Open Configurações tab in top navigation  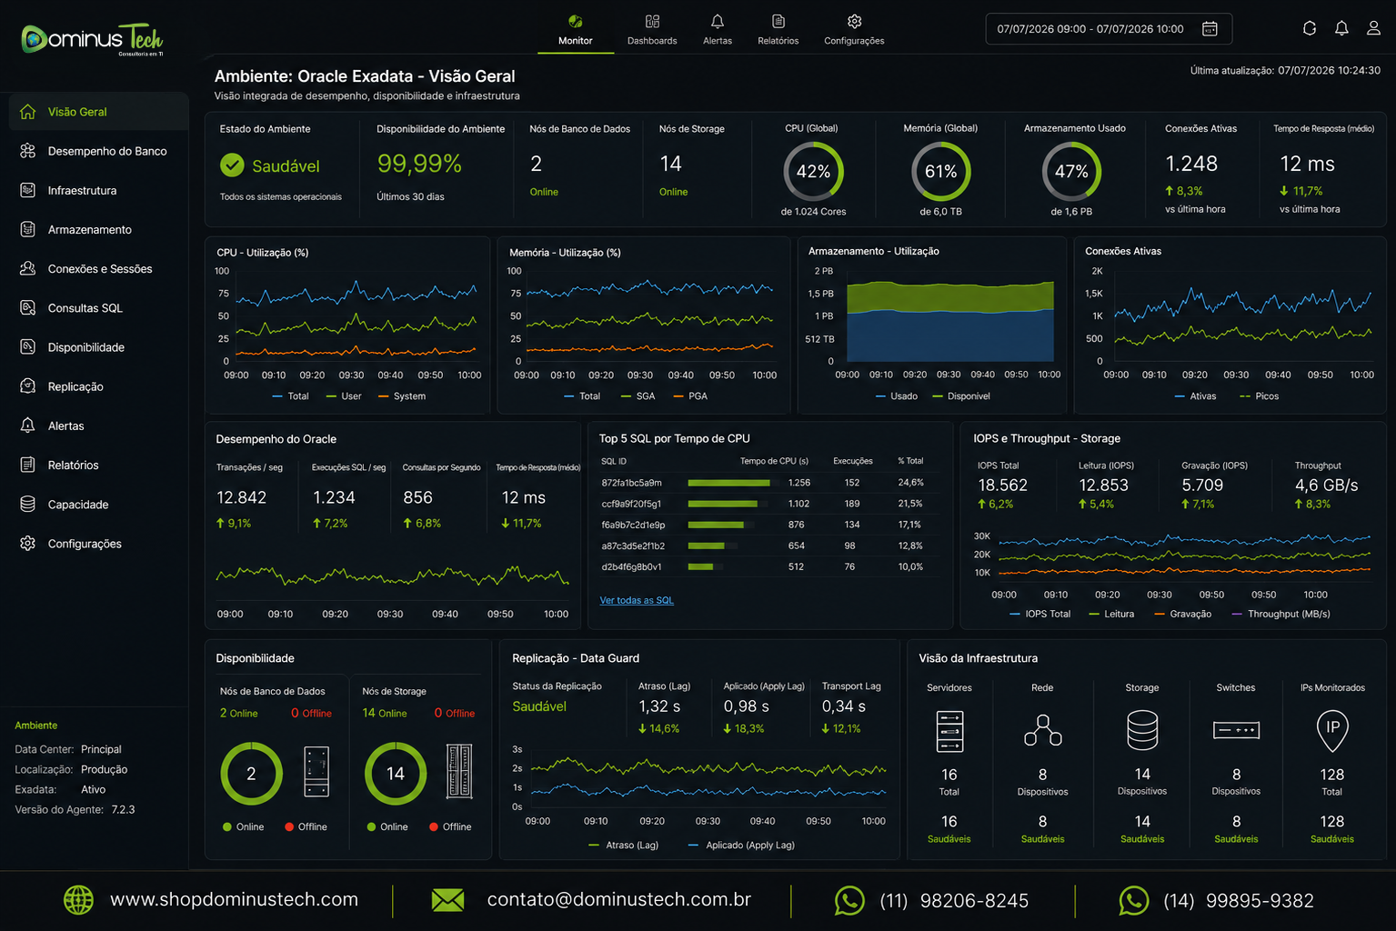pyautogui.click(x=854, y=30)
